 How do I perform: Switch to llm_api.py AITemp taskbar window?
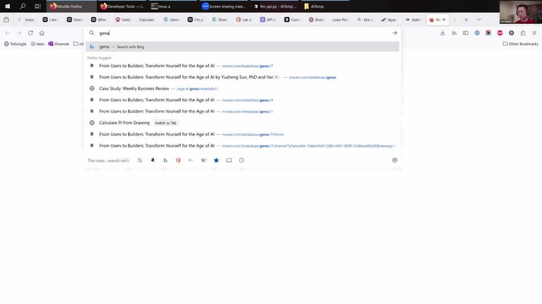click(x=275, y=6)
